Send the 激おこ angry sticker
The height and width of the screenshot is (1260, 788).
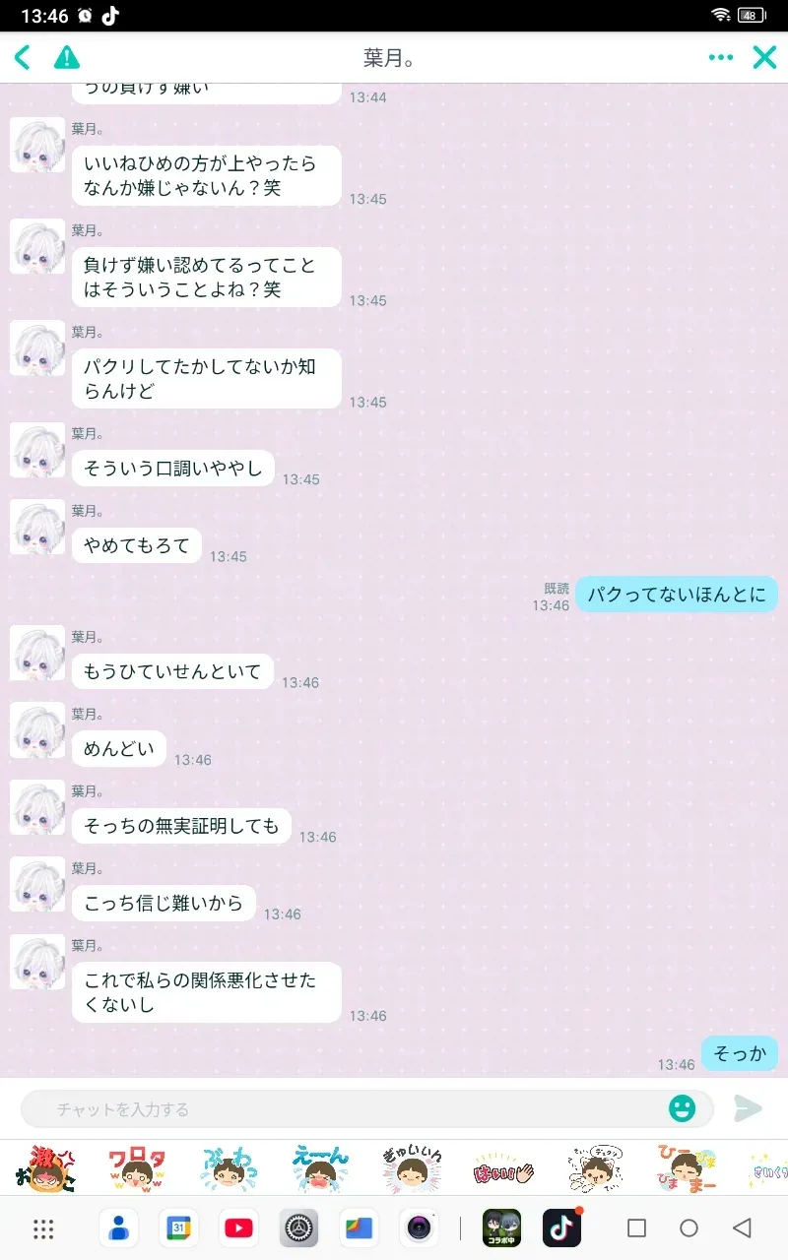[42, 1168]
